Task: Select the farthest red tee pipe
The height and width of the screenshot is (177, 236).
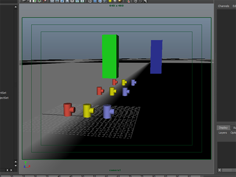Action: tap(115, 82)
